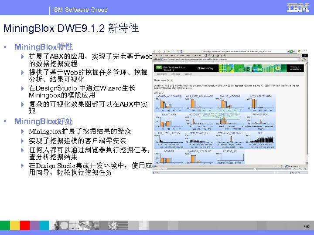Click the IBM Software Group header text

pyautogui.click(x=80, y=10)
